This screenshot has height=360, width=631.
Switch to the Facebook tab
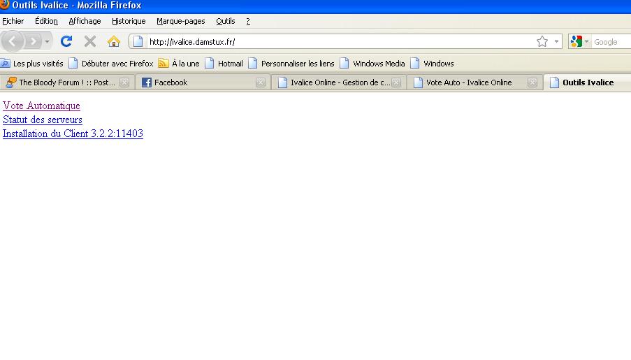[203, 82]
